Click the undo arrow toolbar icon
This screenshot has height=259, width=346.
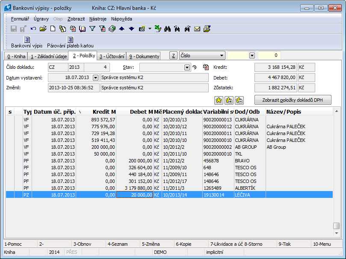tap(33, 29)
